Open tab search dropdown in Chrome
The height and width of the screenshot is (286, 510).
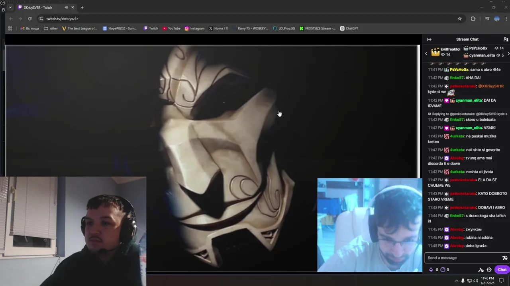tap(10, 7)
